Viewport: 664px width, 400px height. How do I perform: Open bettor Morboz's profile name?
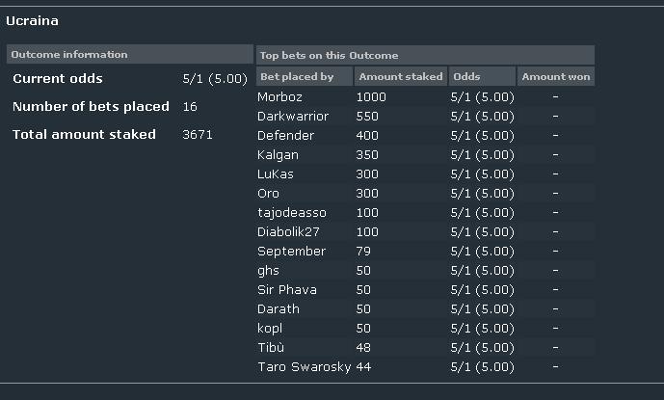pyautogui.click(x=279, y=97)
